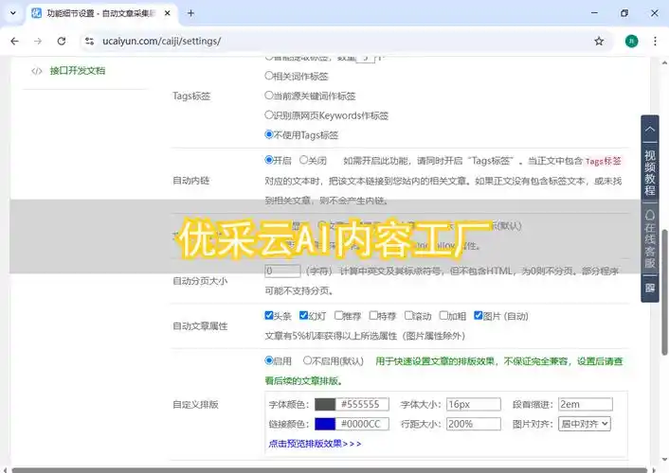Image resolution: width=669 pixels, height=473 pixels.
Task: Select 不启用(默认) for 自定义排版
Action: point(307,360)
